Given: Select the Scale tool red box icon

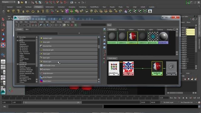Looking at the screenshot, I should [3, 45].
